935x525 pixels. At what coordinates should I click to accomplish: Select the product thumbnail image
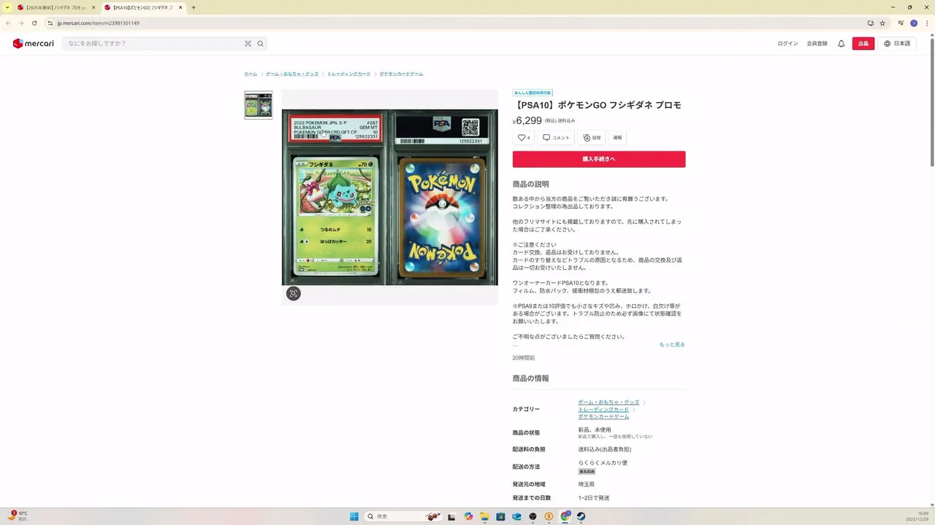(258, 105)
